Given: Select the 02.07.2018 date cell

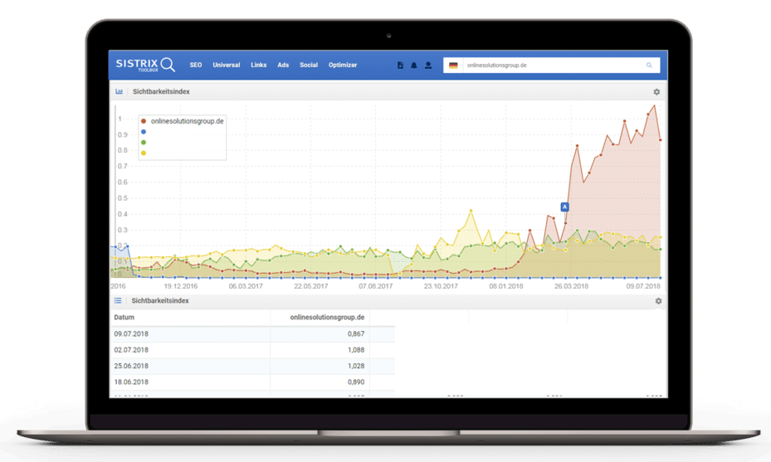Looking at the screenshot, I should [x=131, y=350].
